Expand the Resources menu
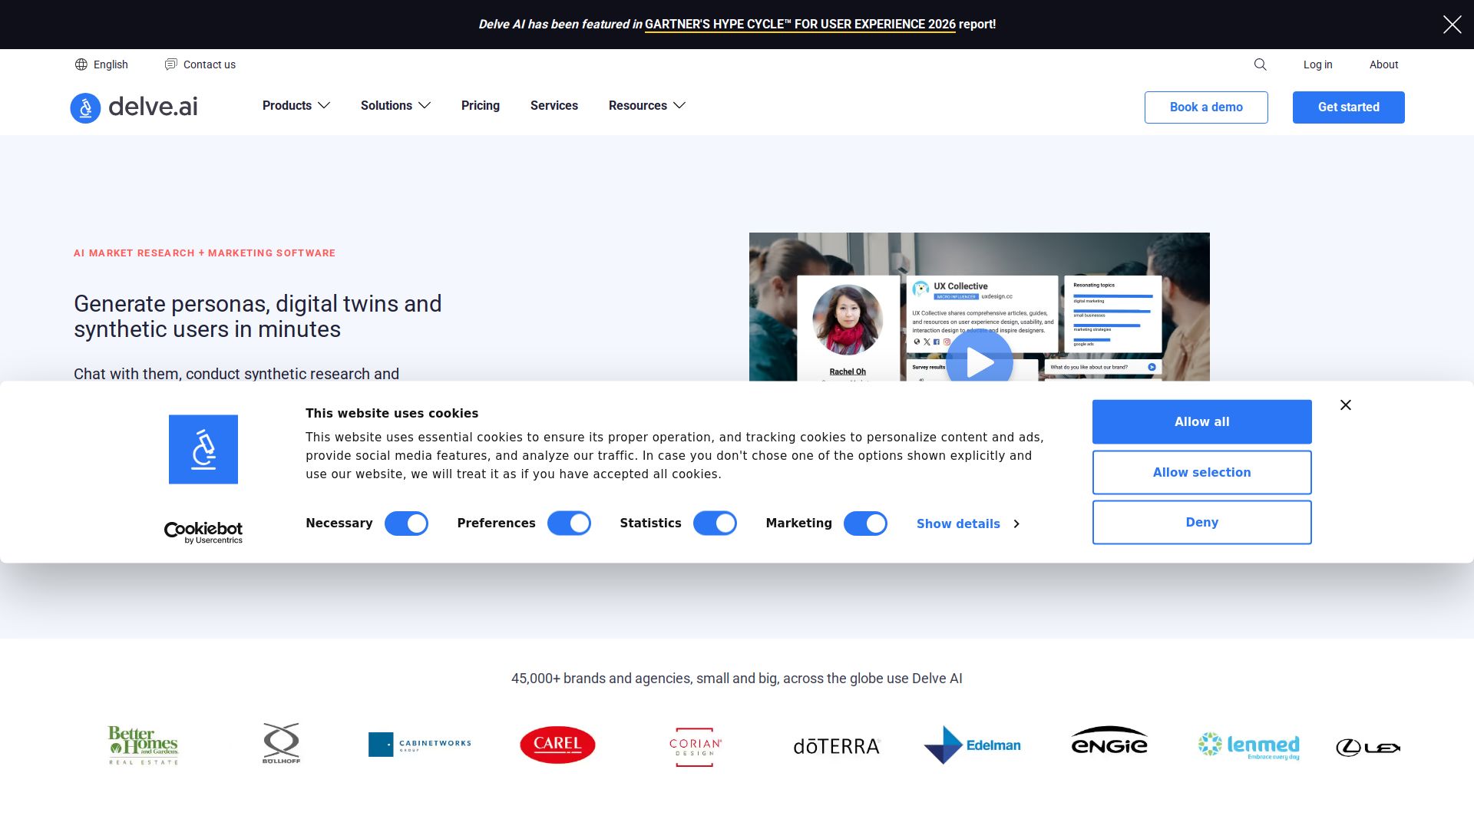This screenshot has width=1474, height=829. (646, 106)
